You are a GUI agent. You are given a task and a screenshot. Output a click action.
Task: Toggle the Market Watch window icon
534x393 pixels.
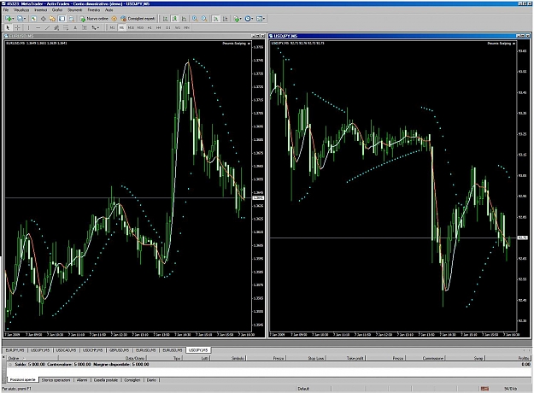(33, 19)
